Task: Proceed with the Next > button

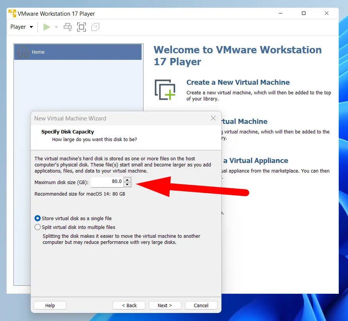Action: click(165, 306)
